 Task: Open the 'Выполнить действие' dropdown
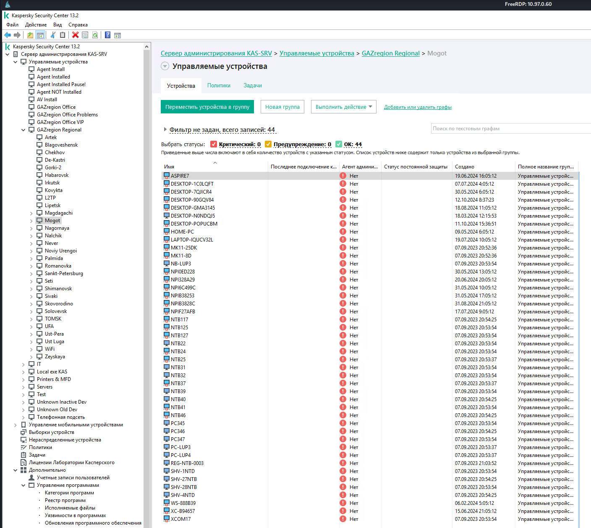[x=343, y=107]
